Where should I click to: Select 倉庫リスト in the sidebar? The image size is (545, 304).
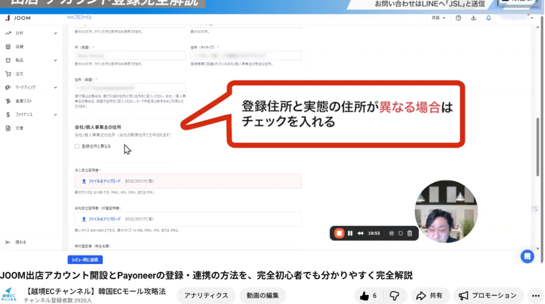[23, 101]
